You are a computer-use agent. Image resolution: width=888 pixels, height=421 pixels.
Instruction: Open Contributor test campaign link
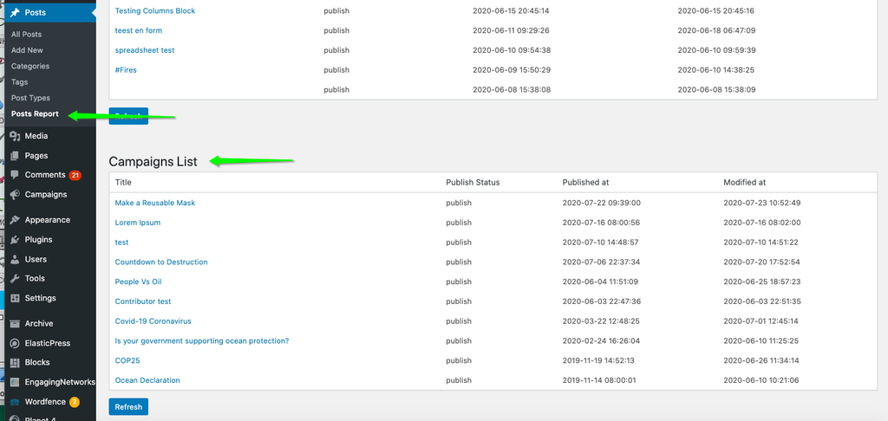point(143,301)
